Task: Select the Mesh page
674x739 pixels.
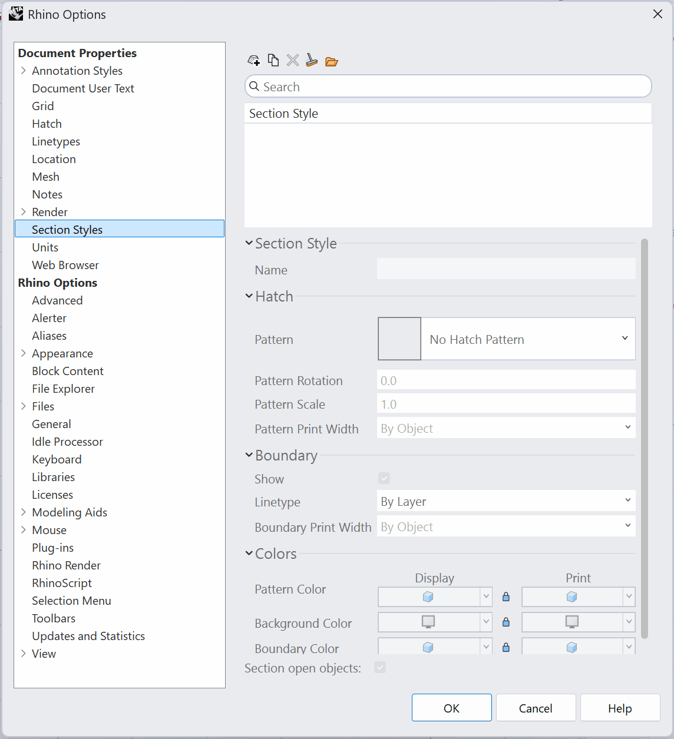Action: pyautogui.click(x=46, y=177)
